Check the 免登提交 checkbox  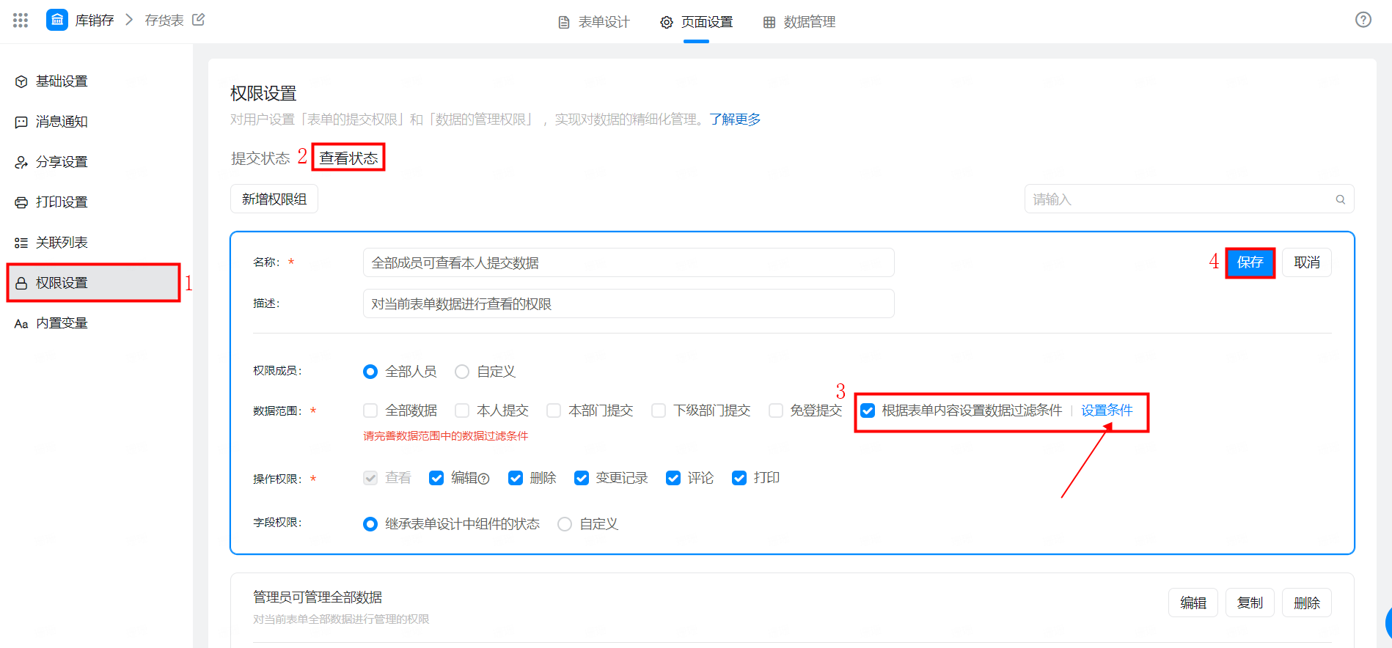click(x=775, y=410)
